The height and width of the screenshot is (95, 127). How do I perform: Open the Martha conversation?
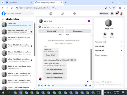click(x=17, y=74)
